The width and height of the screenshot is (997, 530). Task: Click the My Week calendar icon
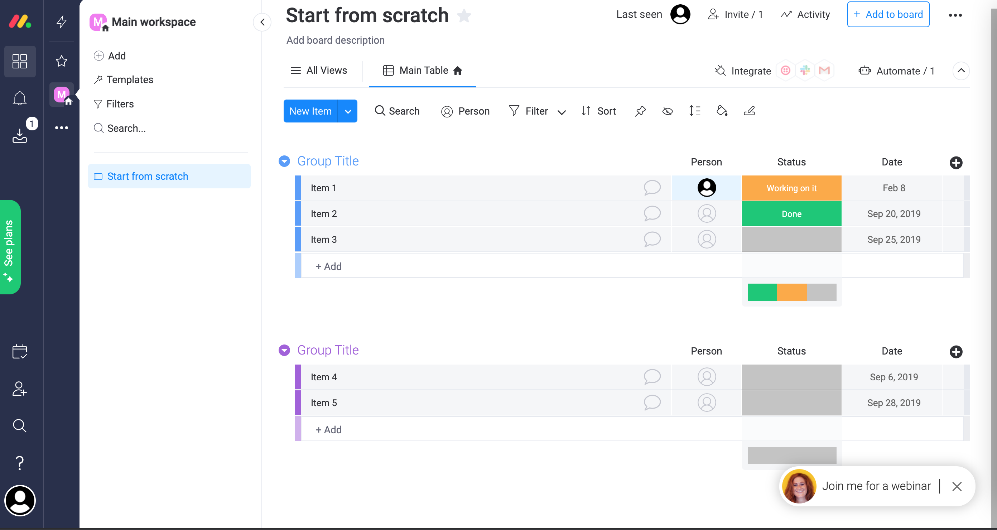pos(20,351)
